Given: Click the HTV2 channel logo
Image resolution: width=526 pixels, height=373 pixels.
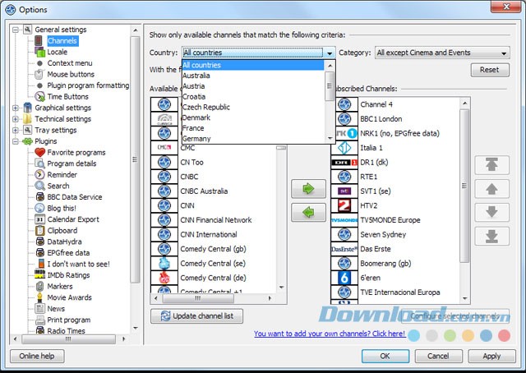Looking at the screenshot, I should [x=344, y=205].
